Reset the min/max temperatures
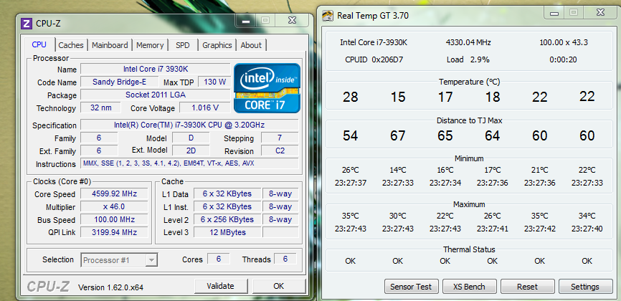 click(x=527, y=287)
